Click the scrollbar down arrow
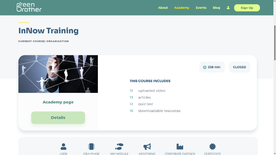The height and width of the screenshot is (155, 276). pos(275,154)
